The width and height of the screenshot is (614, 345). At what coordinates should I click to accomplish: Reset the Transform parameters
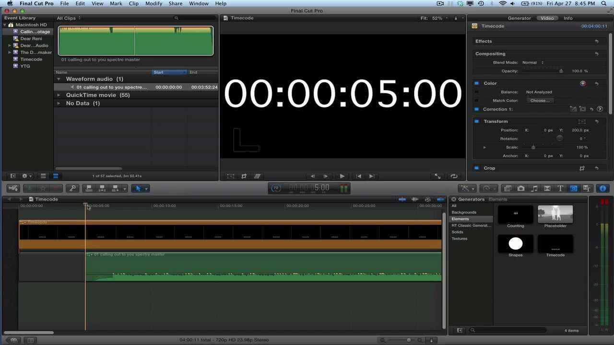(597, 122)
